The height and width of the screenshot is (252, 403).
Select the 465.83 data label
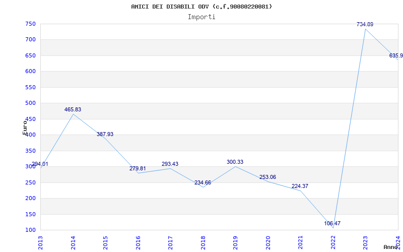pyautogui.click(x=73, y=109)
